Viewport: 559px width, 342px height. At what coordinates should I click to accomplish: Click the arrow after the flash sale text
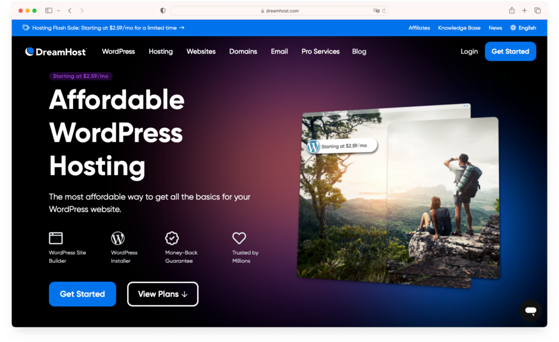182,28
